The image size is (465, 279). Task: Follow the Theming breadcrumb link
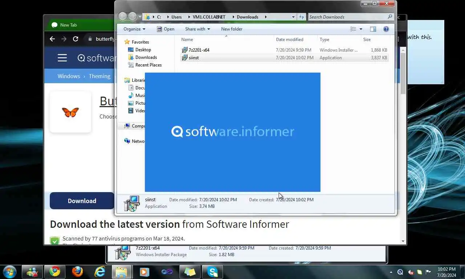click(x=100, y=76)
